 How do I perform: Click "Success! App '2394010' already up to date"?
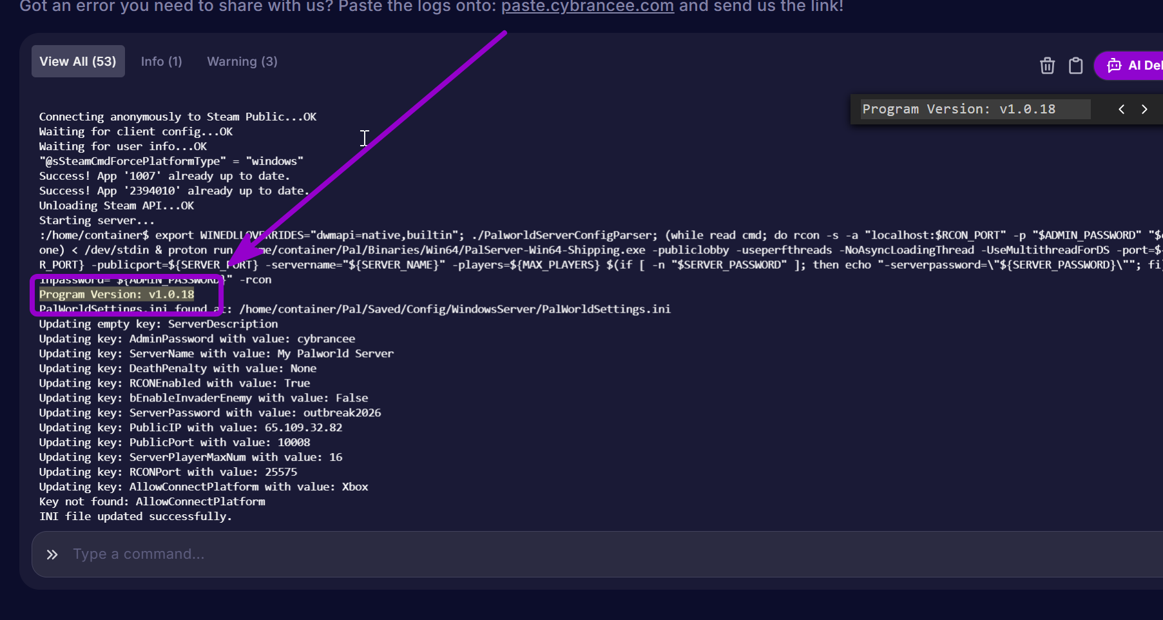pyautogui.click(x=174, y=191)
